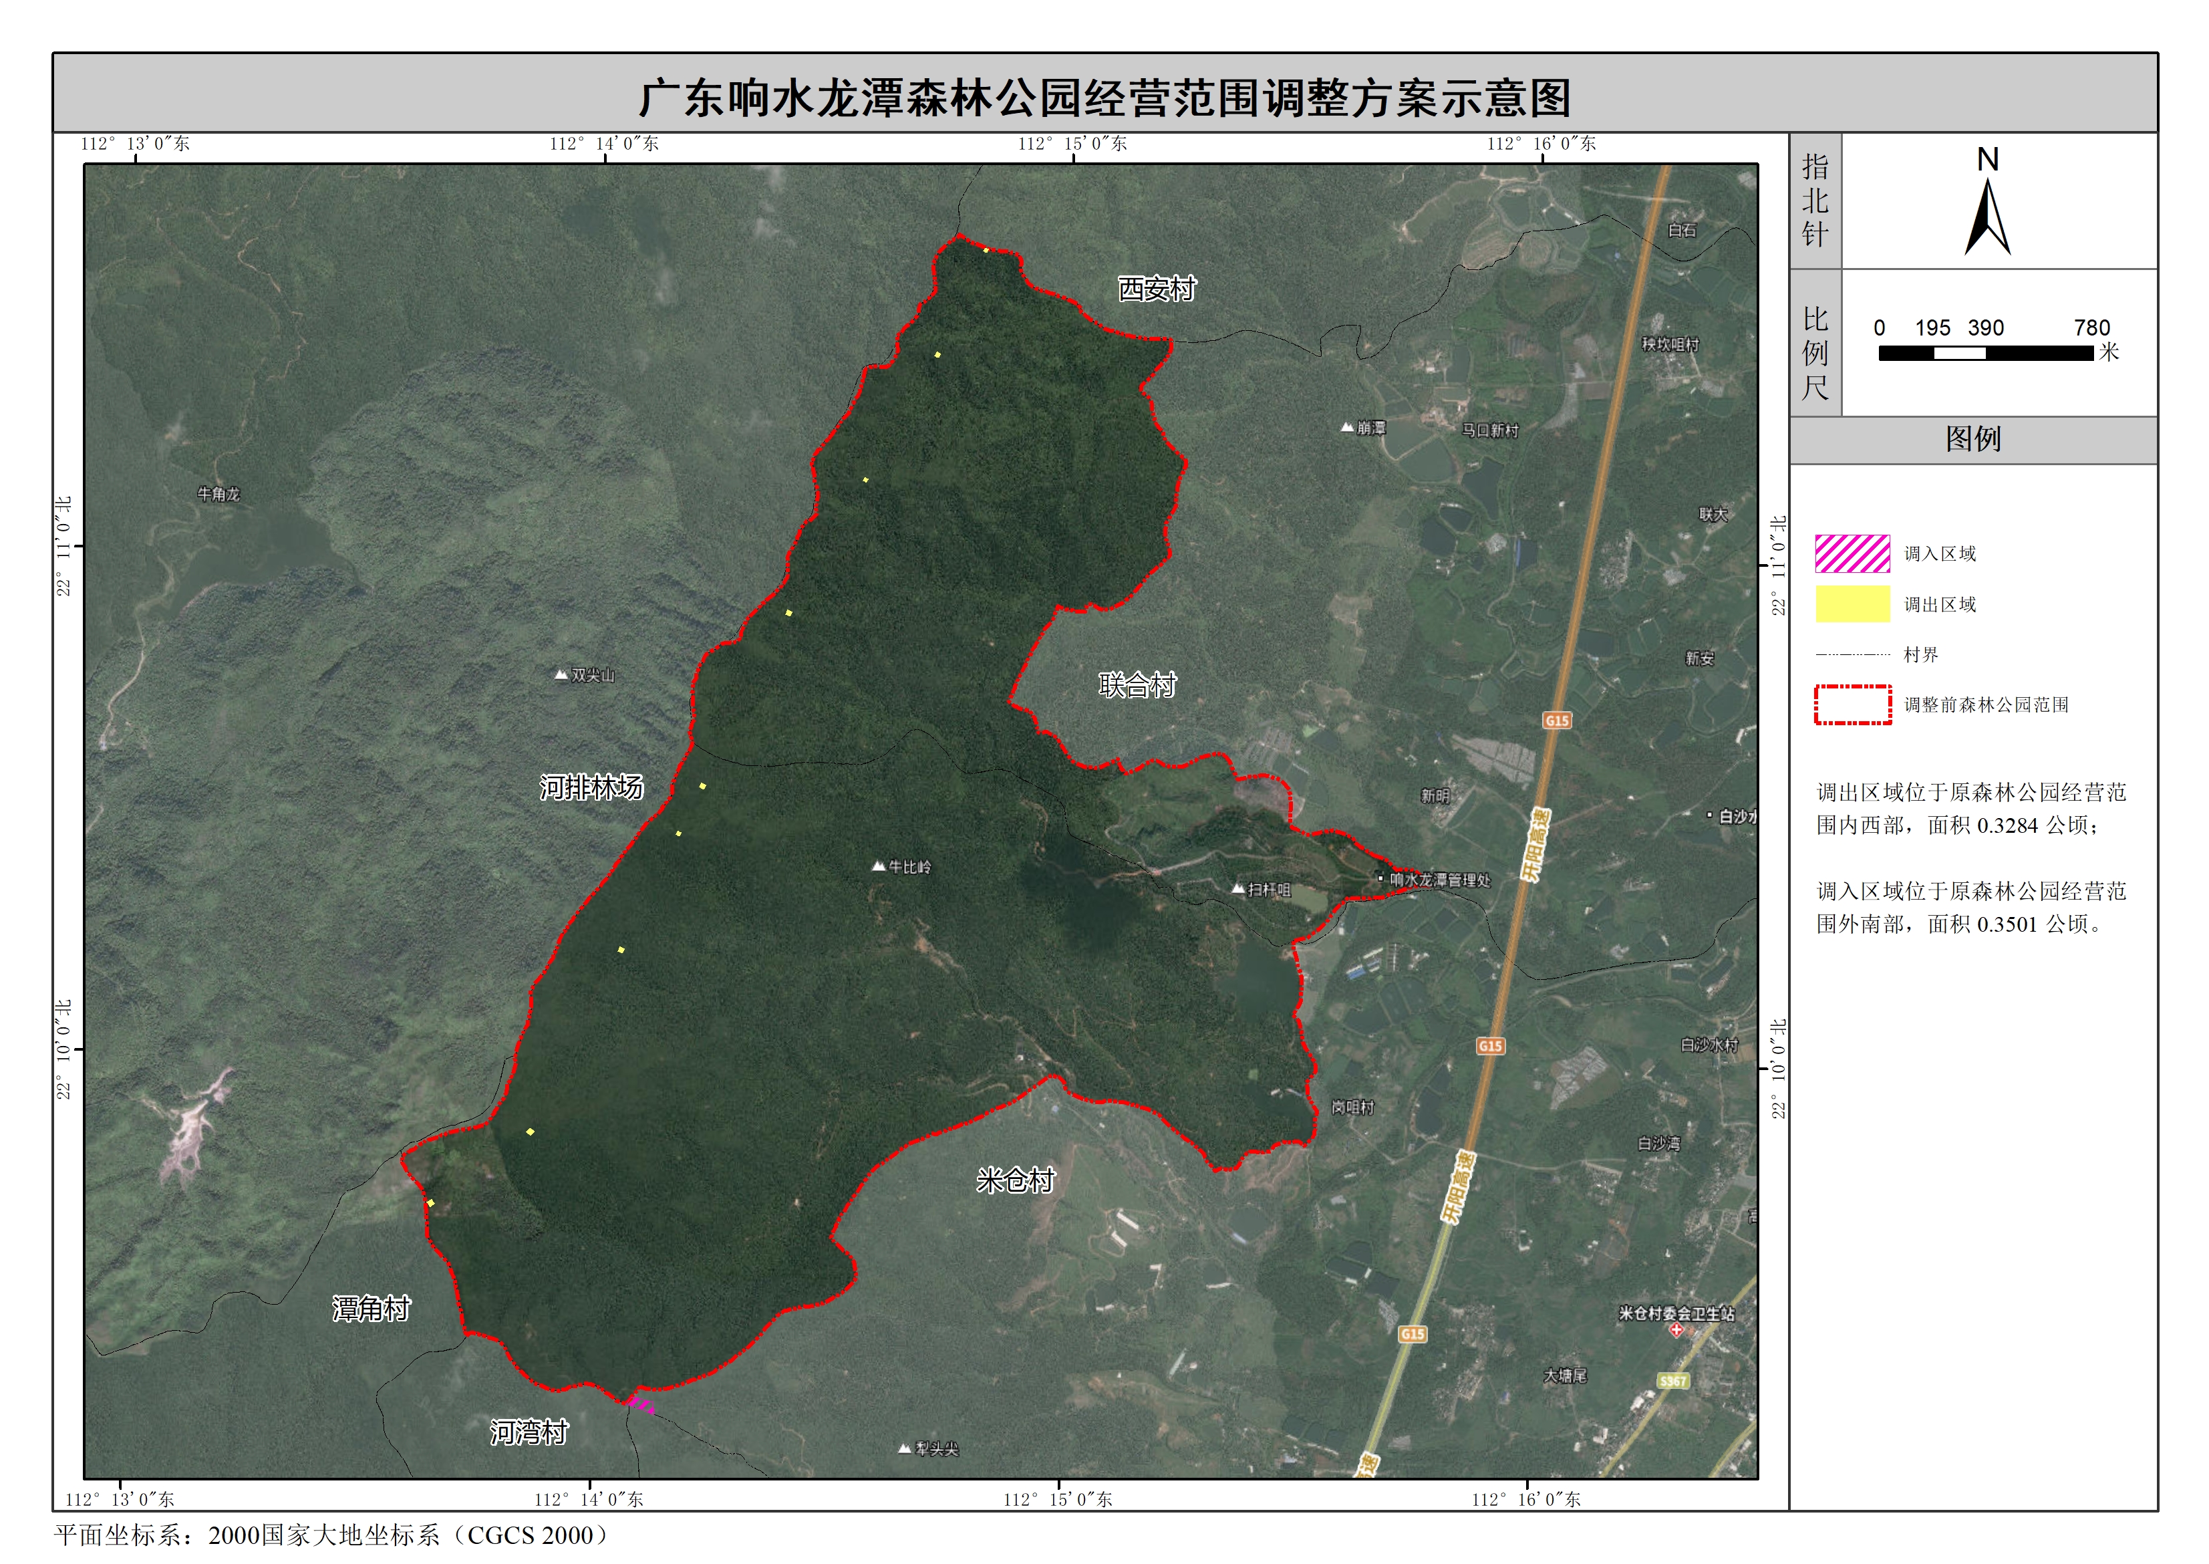Click the 扫杆咀 mountain peak marker

click(x=1238, y=889)
